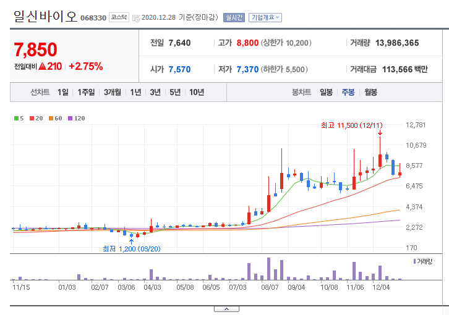Collapse the chart with bottom arrow handle
449x315 pixels.
[226, 309]
